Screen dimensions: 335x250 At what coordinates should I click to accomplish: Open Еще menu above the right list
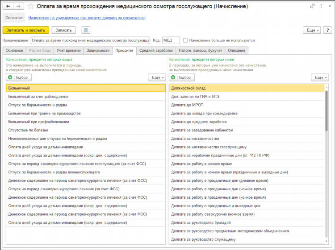pyautogui.click(x=320, y=78)
